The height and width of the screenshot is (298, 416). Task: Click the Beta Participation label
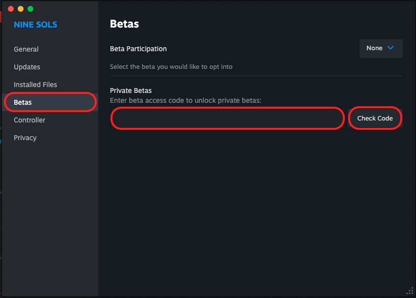[139, 49]
